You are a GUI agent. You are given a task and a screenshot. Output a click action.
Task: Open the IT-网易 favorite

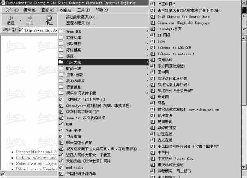click(x=195, y=35)
